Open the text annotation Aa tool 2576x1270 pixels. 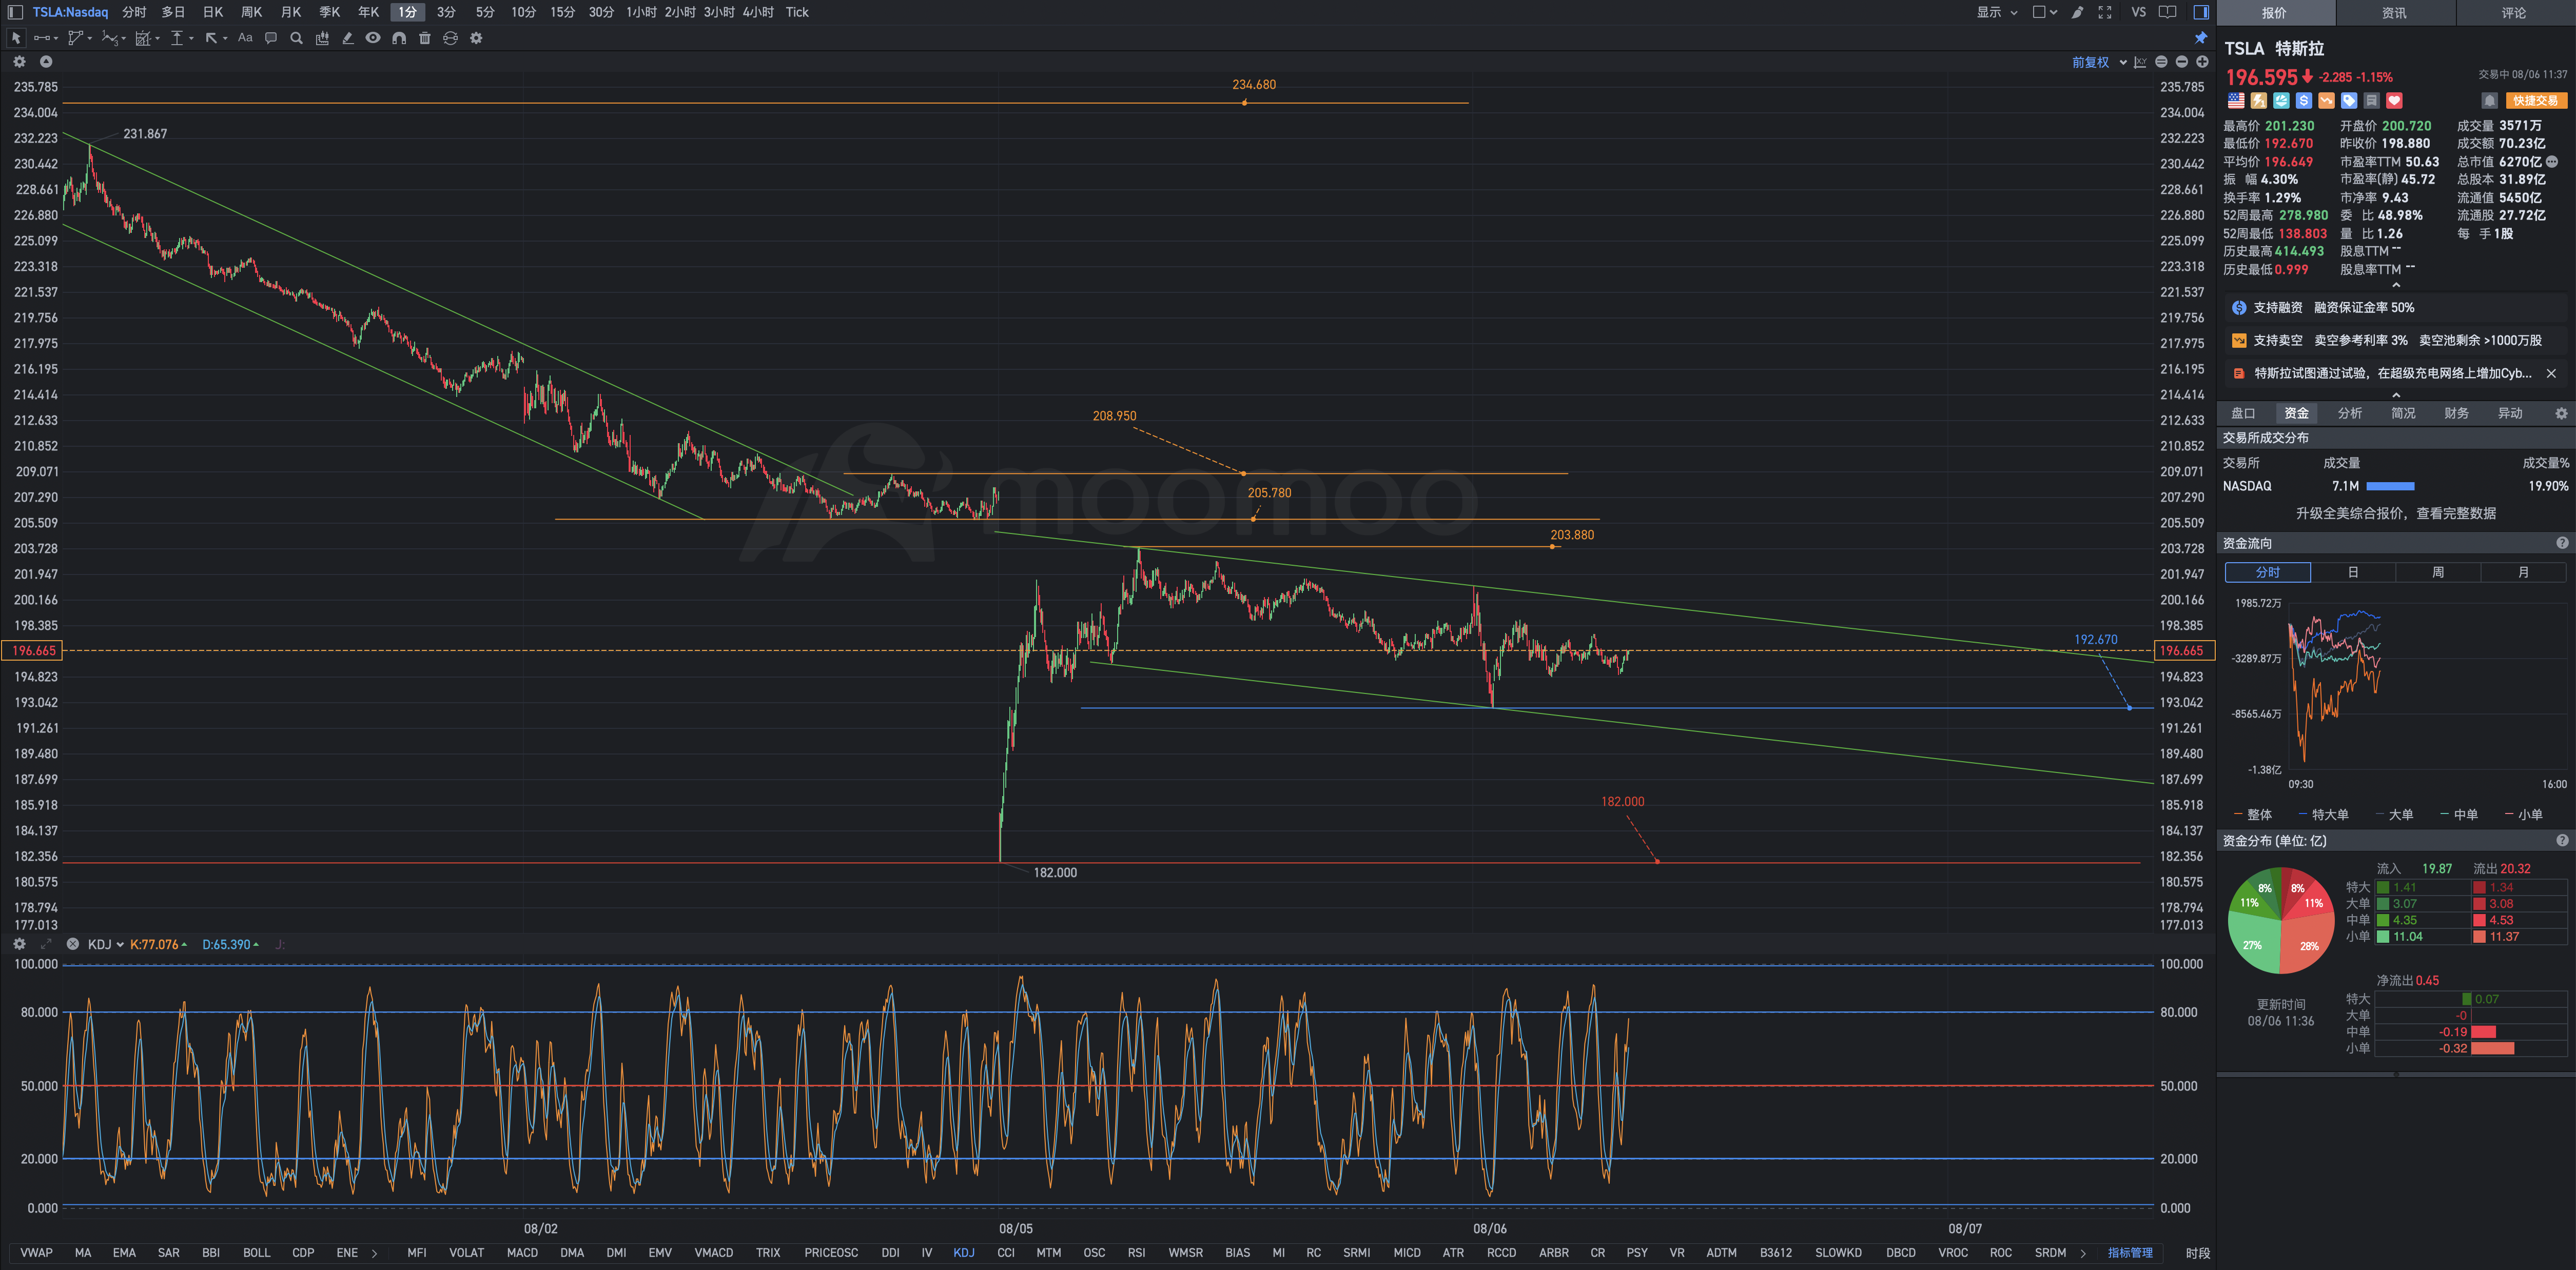(245, 38)
